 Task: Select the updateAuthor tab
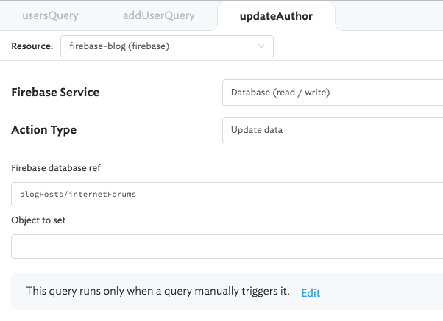pyautogui.click(x=276, y=15)
